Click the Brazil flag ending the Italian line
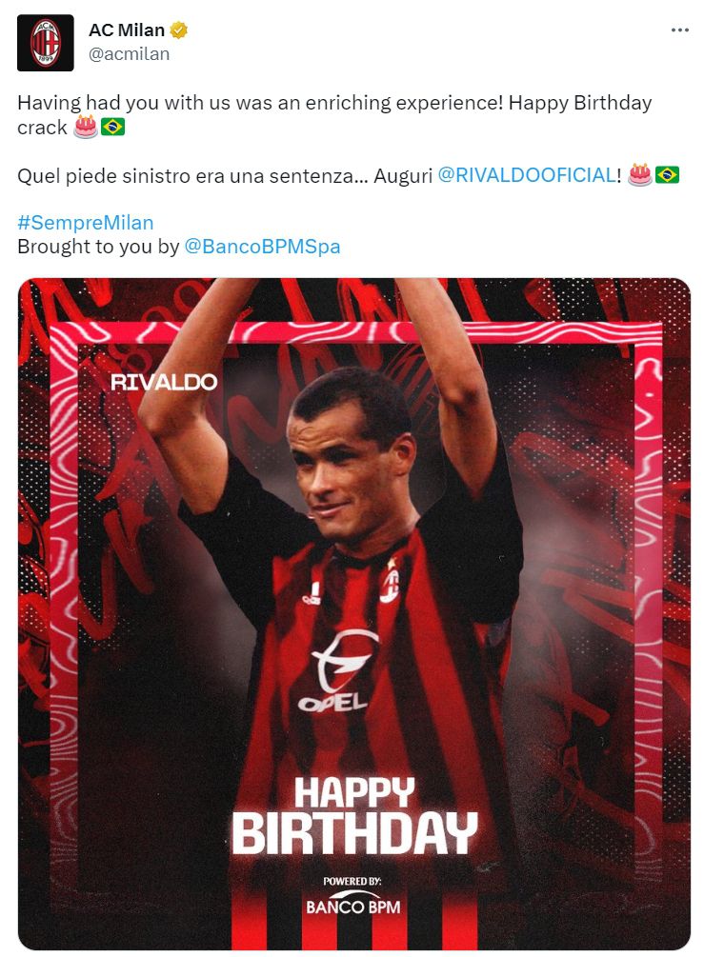 pos(667,175)
